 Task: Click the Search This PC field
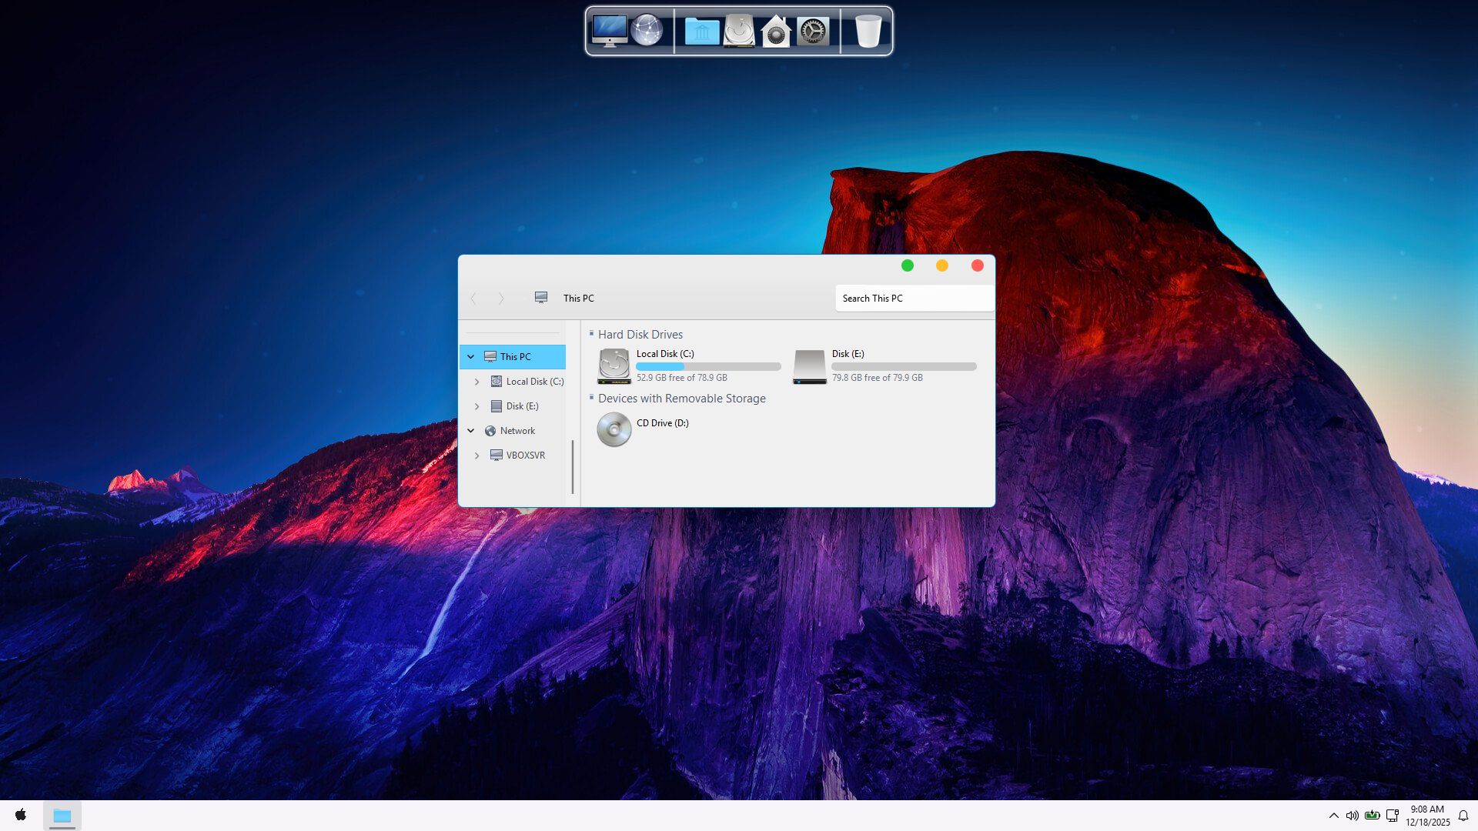(x=913, y=299)
